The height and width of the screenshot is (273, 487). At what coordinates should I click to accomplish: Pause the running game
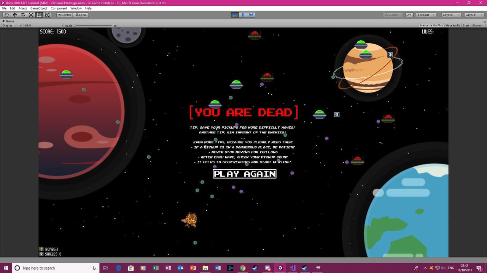tap(243, 15)
